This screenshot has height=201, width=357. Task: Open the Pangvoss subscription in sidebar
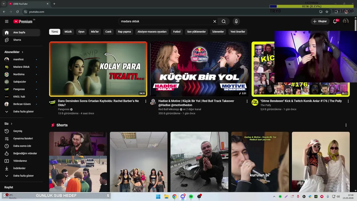pyautogui.click(x=21, y=89)
